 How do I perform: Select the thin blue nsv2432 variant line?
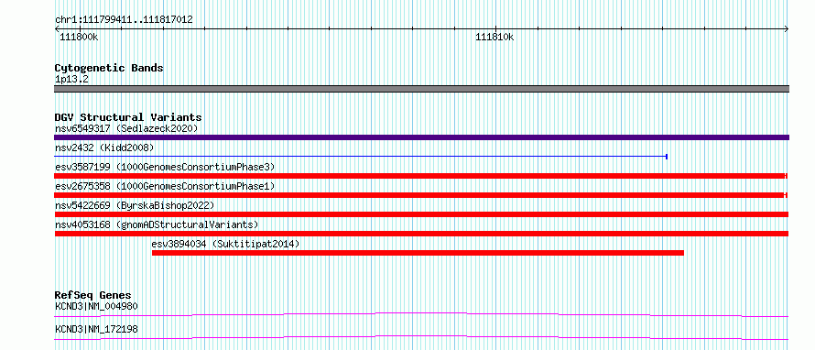361,156
